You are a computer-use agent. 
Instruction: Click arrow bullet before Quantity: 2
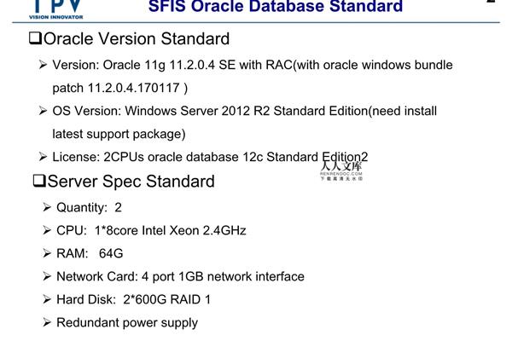[x=47, y=207]
